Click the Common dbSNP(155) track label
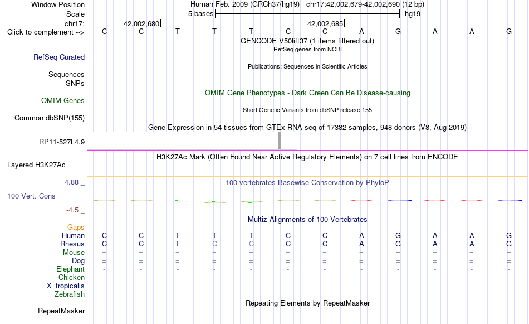The height and width of the screenshot is (324, 529). click(x=49, y=118)
